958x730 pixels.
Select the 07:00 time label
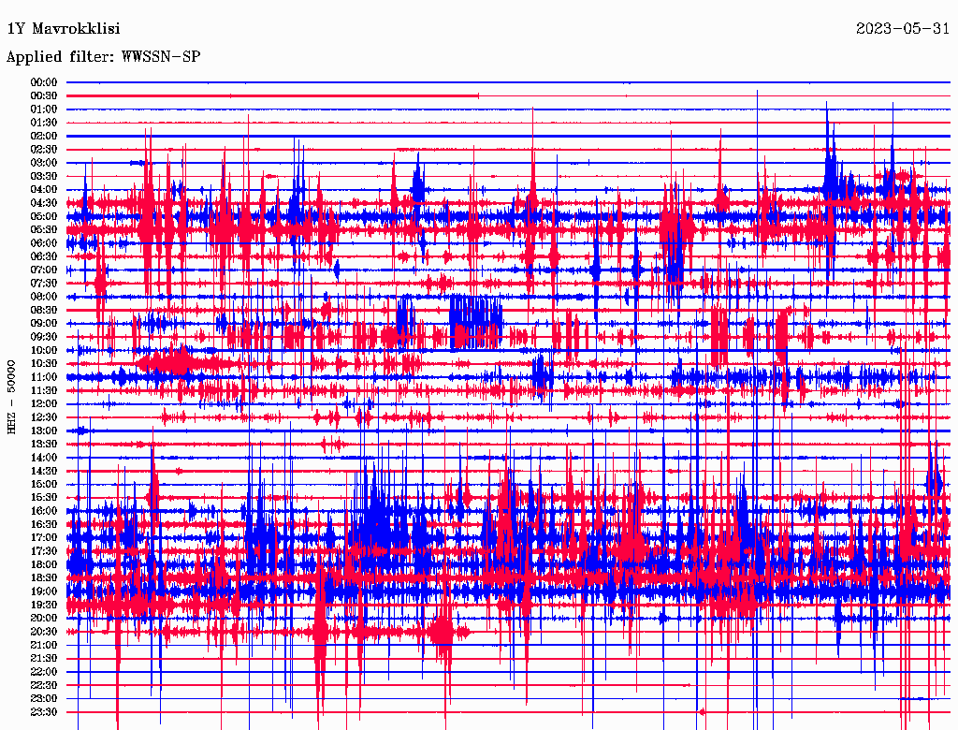(x=43, y=270)
